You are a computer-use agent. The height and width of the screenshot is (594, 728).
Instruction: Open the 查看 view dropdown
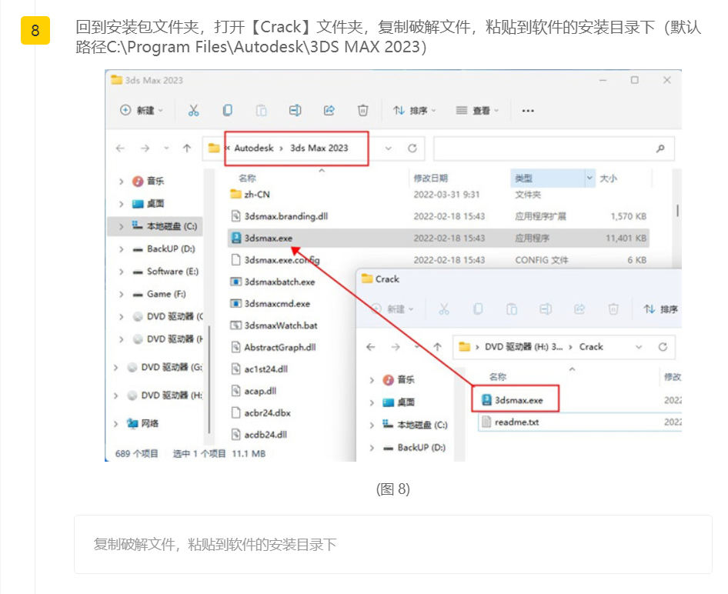(x=477, y=111)
